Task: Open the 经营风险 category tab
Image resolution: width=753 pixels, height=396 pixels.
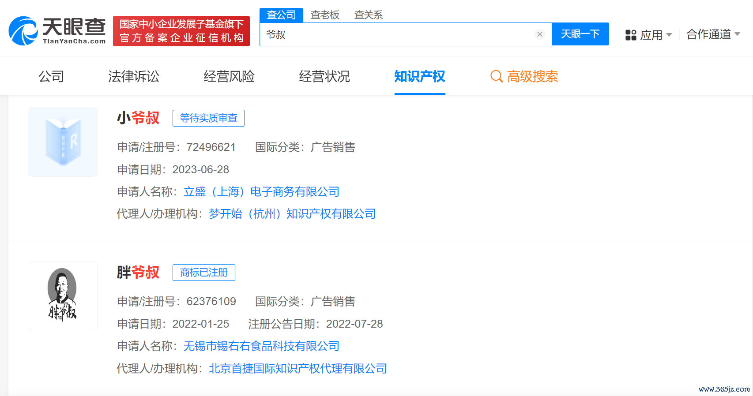Action: click(x=229, y=77)
